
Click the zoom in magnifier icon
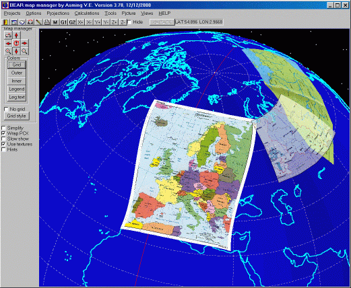pos(8,51)
